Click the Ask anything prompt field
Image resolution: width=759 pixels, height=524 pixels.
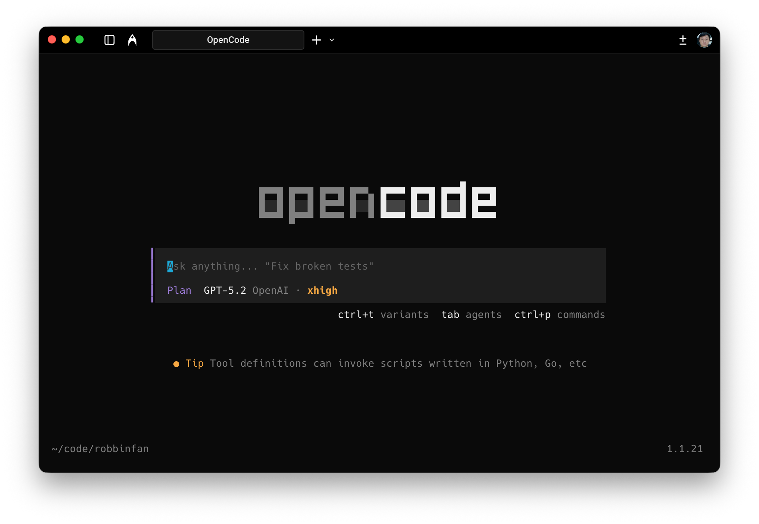270,266
